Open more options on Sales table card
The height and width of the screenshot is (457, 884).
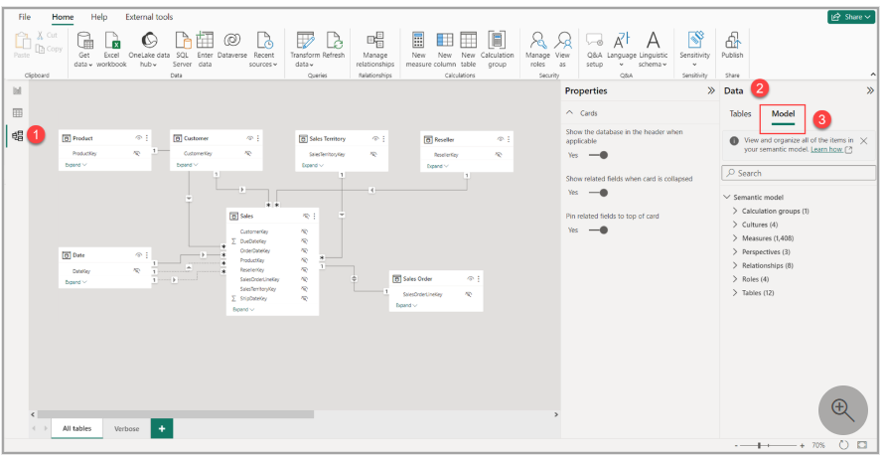(314, 217)
